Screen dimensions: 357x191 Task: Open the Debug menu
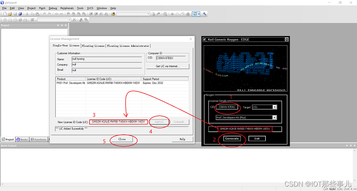[53, 8]
